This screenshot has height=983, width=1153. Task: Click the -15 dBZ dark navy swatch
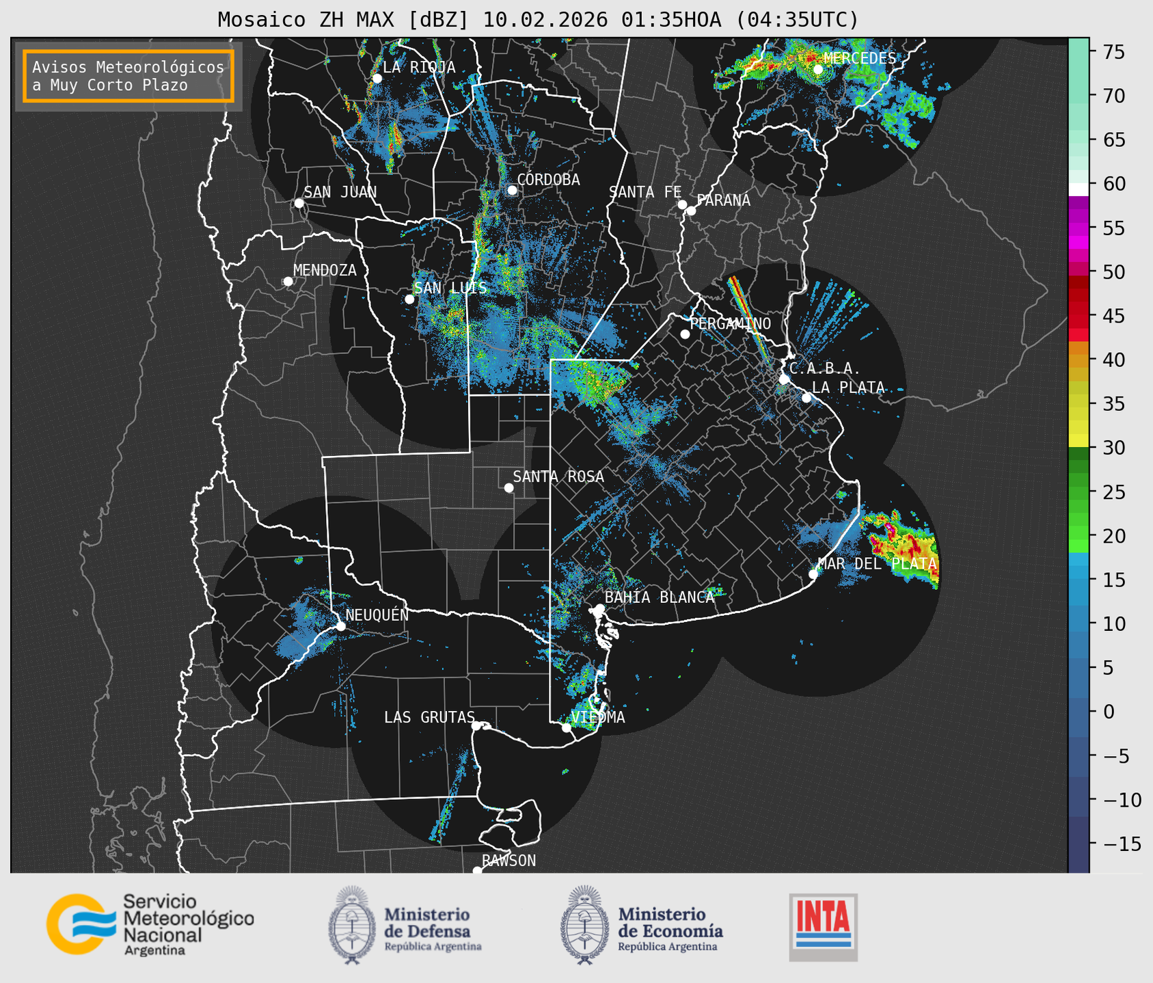[1079, 844]
